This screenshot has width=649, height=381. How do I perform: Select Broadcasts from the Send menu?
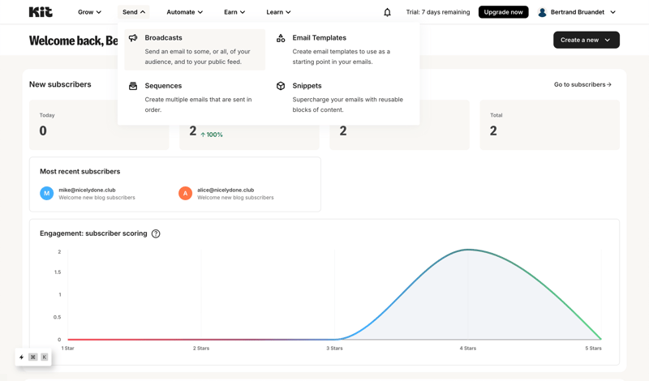point(195,49)
